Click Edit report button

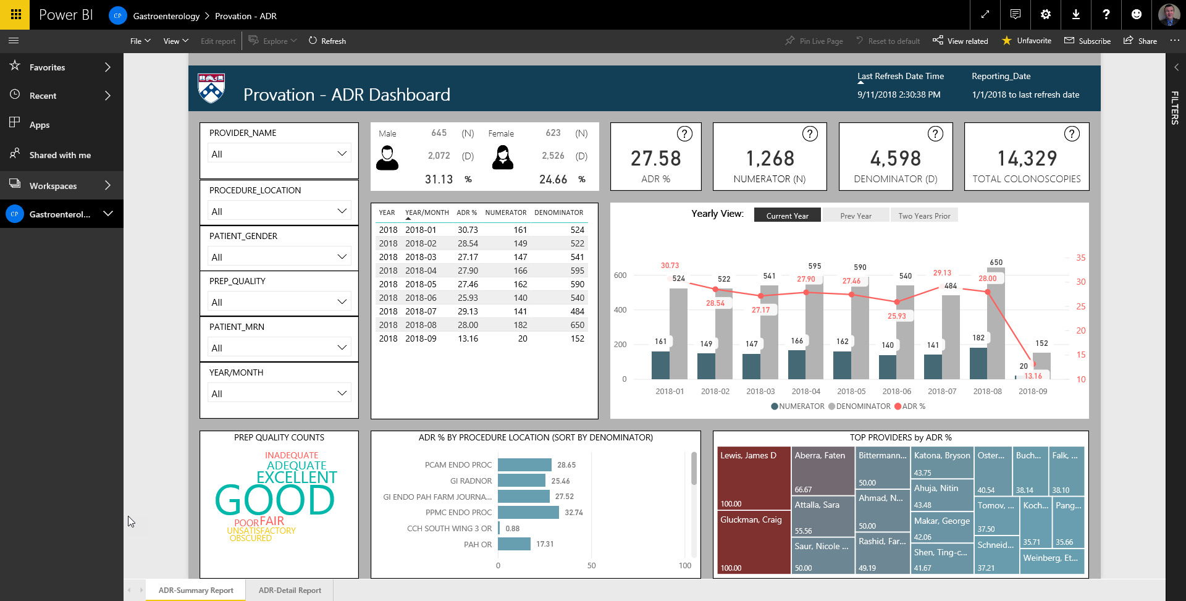218,41
